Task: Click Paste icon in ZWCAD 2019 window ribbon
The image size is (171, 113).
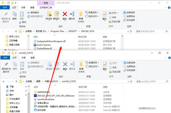Action: click(22, 16)
